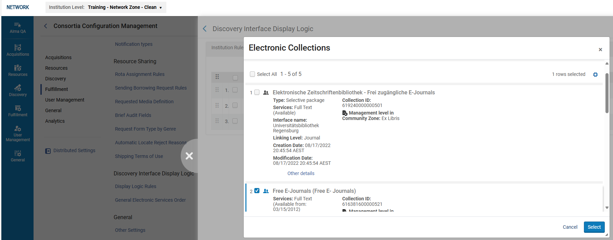Go back from Consortia Configuration Management

click(x=46, y=26)
